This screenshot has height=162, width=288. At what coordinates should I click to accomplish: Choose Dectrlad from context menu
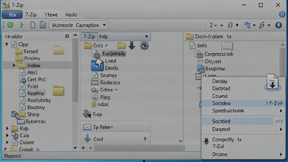221,89
